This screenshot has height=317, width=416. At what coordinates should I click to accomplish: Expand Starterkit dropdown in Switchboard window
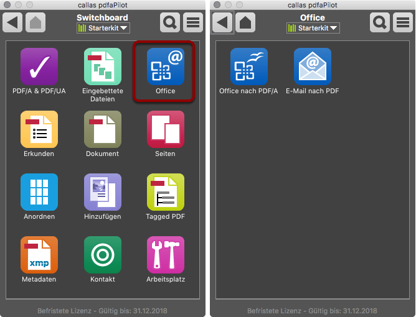coord(103,28)
